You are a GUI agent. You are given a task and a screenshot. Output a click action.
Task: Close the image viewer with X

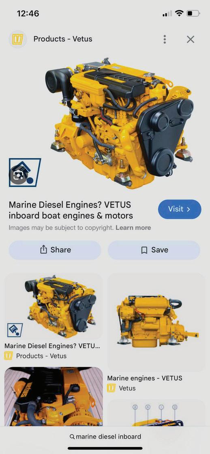click(x=190, y=39)
